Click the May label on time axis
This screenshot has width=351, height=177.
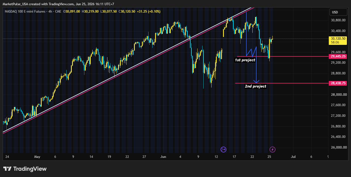pos(37,157)
